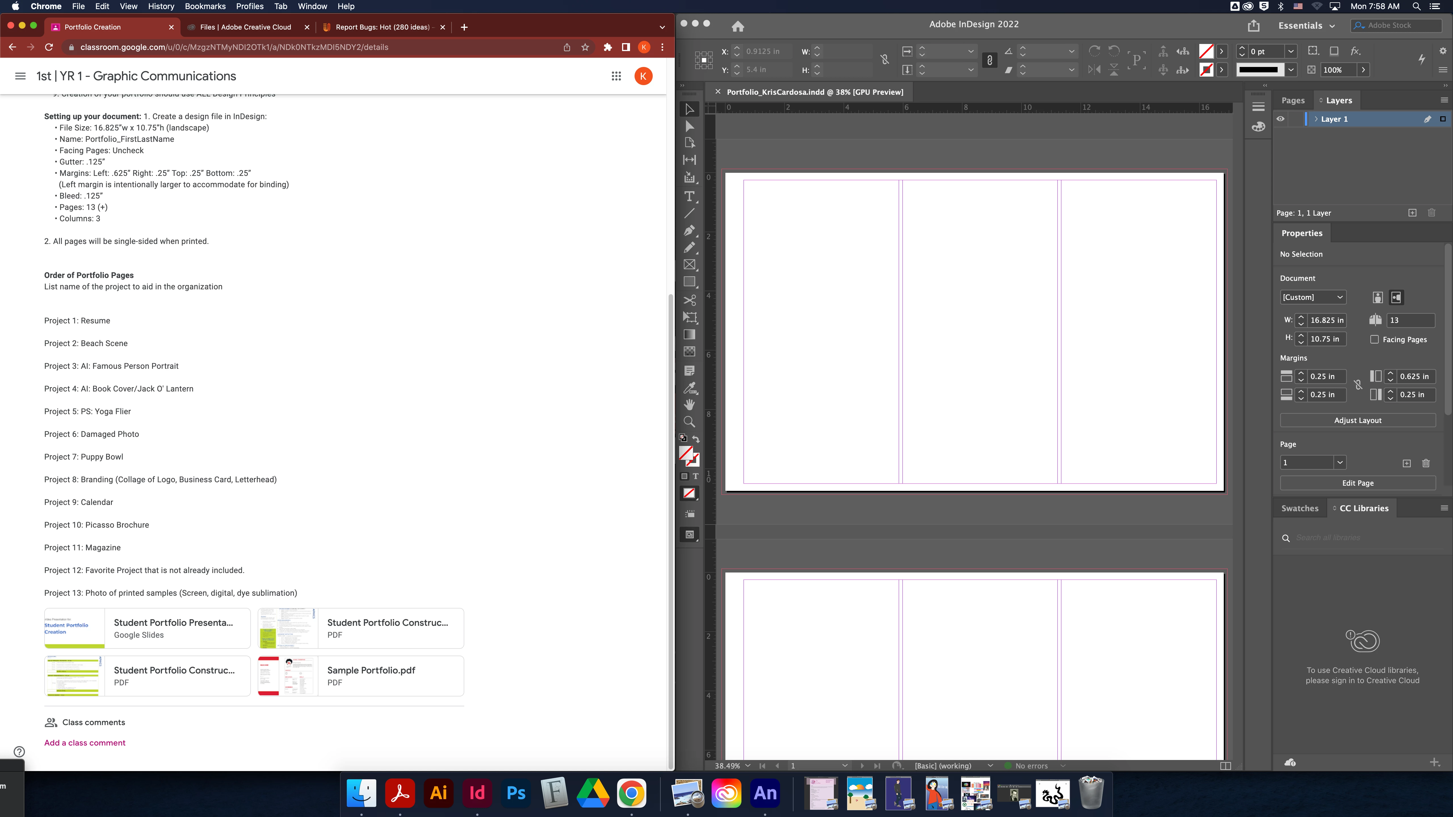Select the Scissors tool
This screenshot has width=1453, height=817.
tap(689, 300)
